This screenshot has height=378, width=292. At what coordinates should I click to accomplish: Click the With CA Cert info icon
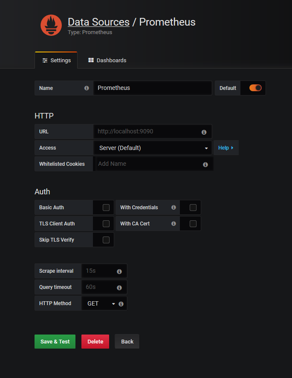(173, 223)
